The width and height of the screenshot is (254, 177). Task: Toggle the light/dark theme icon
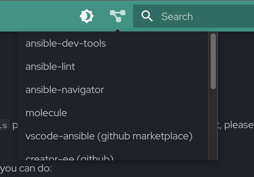coord(86,16)
